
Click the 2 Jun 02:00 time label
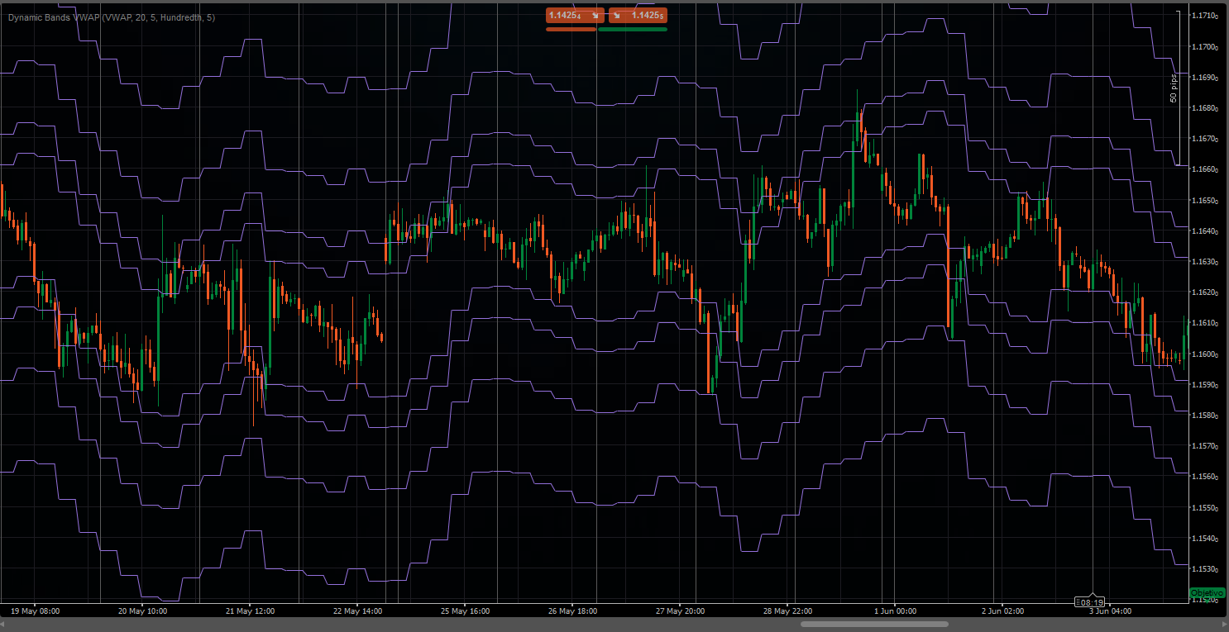1002,611
